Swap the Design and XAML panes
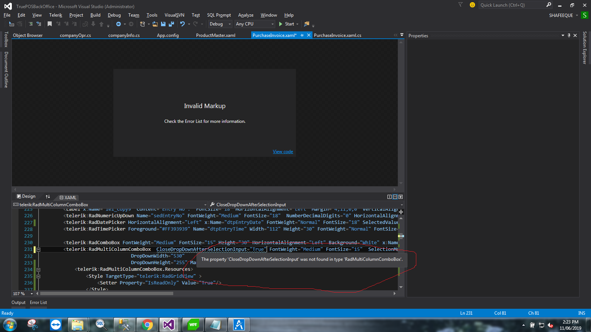The height and width of the screenshot is (332, 591). [x=48, y=197]
